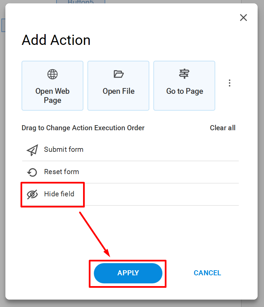The height and width of the screenshot is (307, 264).
Task: Click Drag to Change Action Execution Order text
Action: click(x=83, y=128)
